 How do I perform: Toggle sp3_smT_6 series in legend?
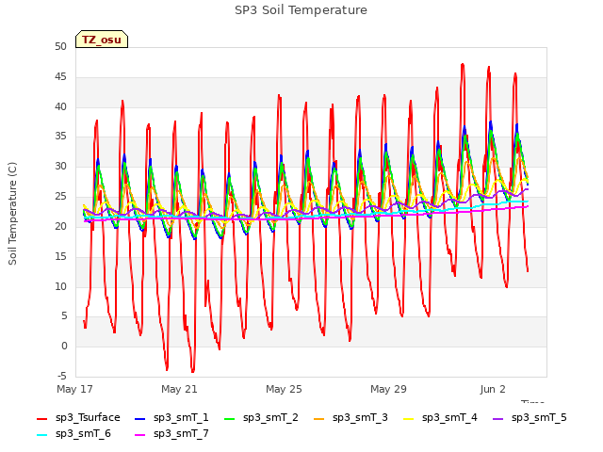(73, 433)
